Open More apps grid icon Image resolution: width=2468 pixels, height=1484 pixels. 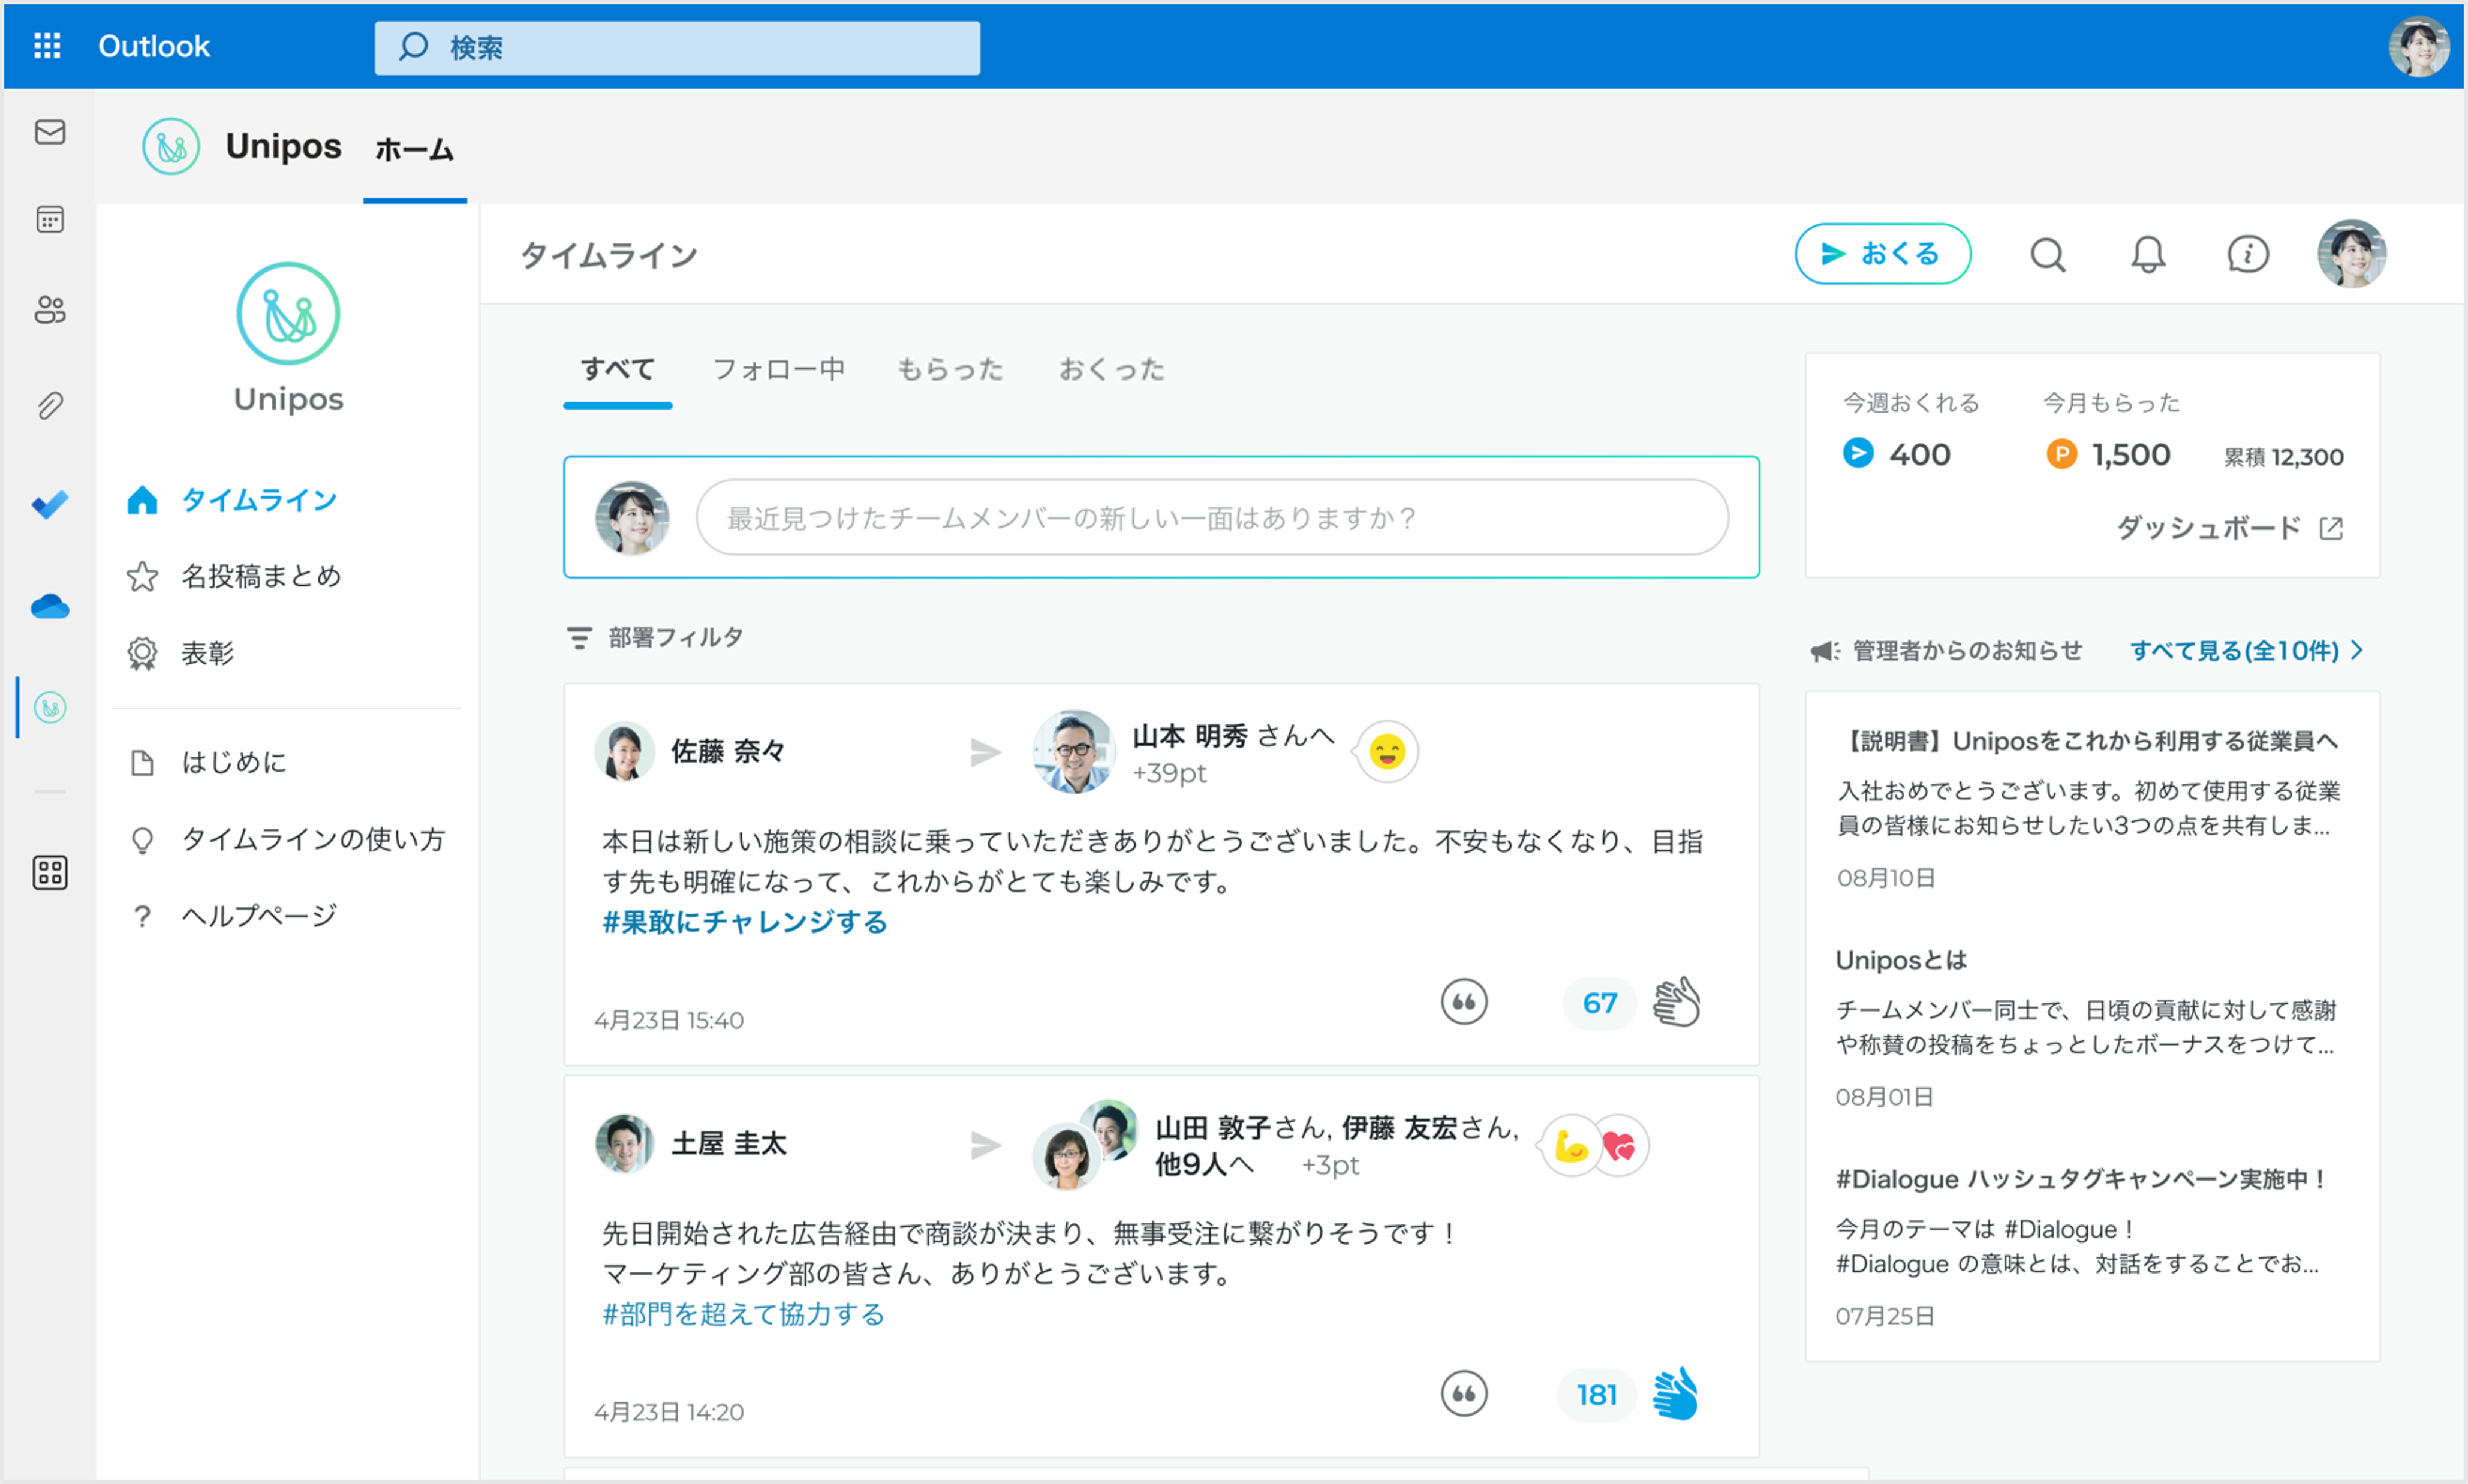pyautogui.click(x=50, y=873)
